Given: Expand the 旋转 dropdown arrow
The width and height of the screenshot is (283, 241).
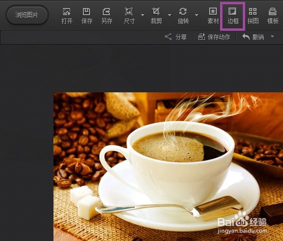Looking at the screenshot, I should point(197,15).
